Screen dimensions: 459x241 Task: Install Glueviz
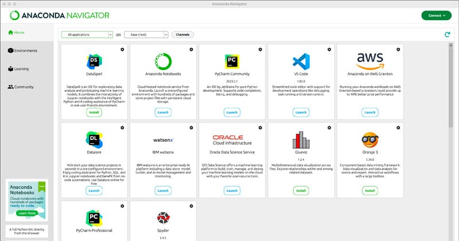[x=301, y=191]
